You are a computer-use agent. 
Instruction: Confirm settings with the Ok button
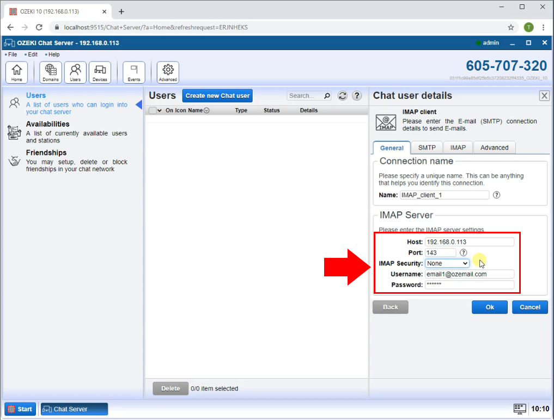click(489, 307)
